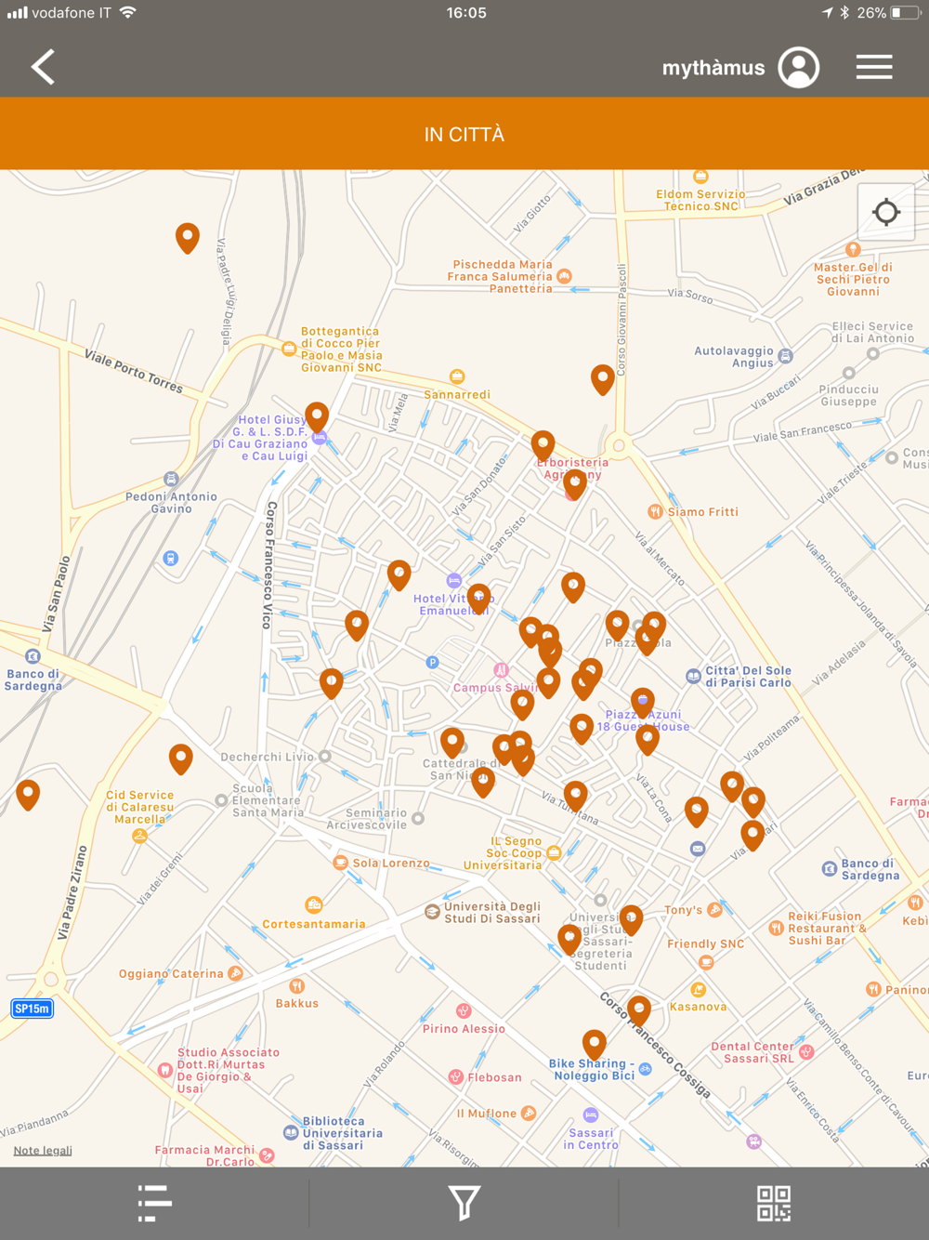Tap the orange pin above Bike Sharing
The width and height of the screenshot is (929, 1240).
[595, 1045]
